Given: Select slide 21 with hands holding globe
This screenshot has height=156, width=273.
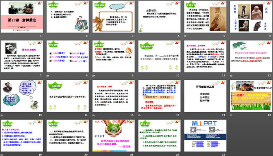Looking at the screenshot, I should point(113,135).
